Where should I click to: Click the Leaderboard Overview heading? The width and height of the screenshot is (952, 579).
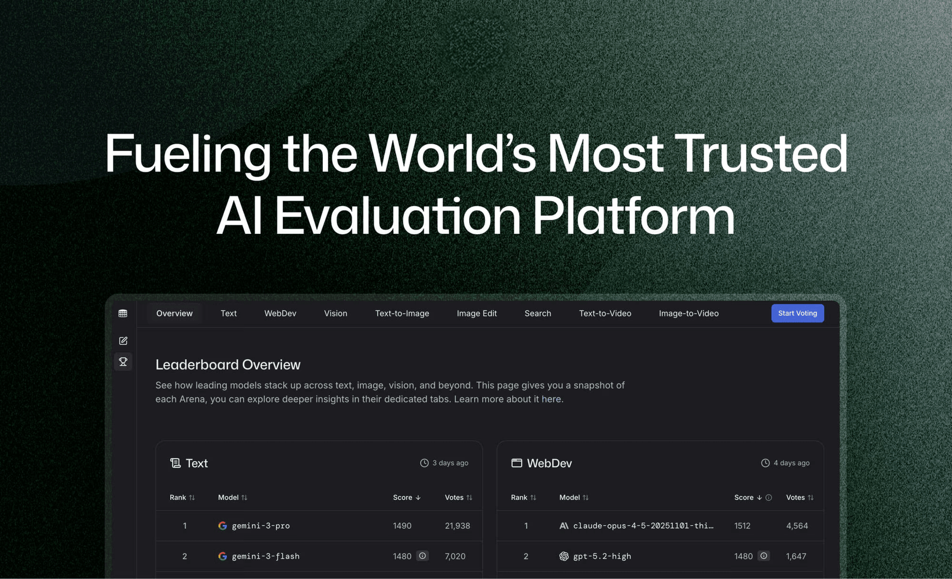[228, 365]
